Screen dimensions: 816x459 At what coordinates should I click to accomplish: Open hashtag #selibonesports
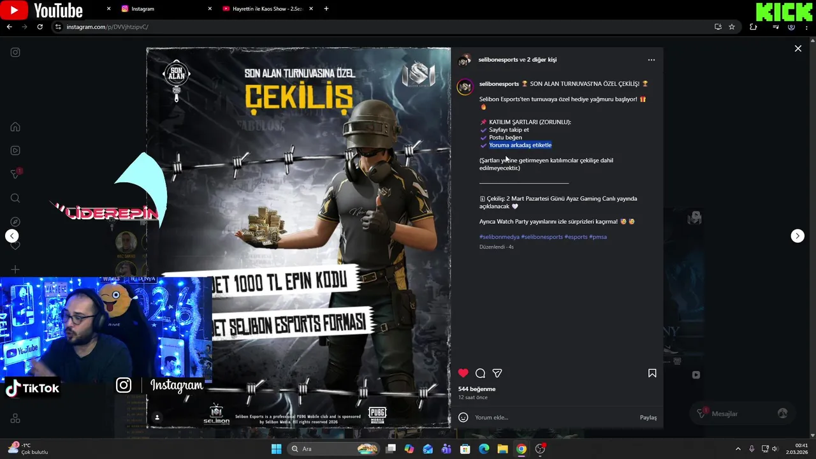tap(542, 237)
